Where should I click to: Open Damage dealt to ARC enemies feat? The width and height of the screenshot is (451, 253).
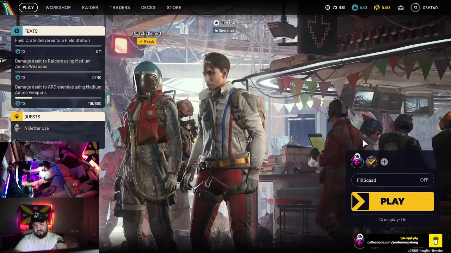(58, 95)
